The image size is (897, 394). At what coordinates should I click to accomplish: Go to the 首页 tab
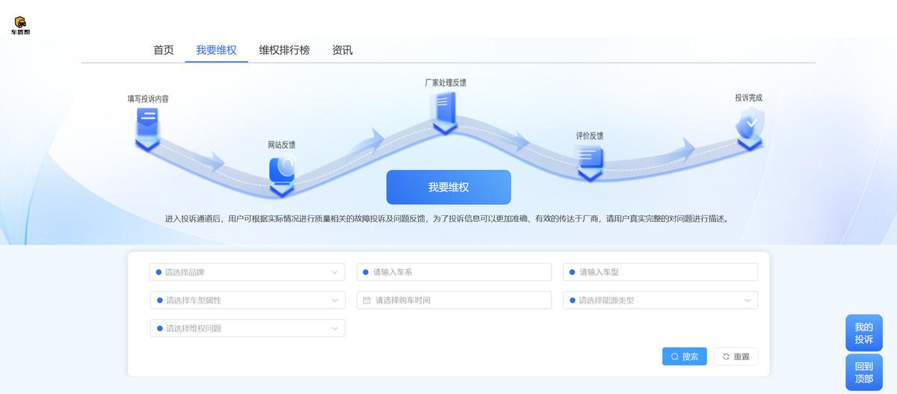164,50
